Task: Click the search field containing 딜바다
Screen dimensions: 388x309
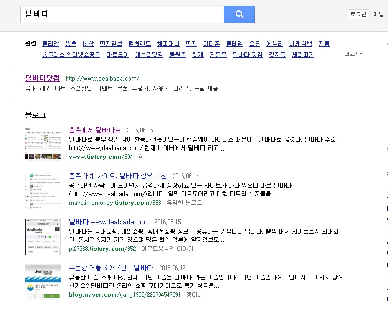Action: 122,15
